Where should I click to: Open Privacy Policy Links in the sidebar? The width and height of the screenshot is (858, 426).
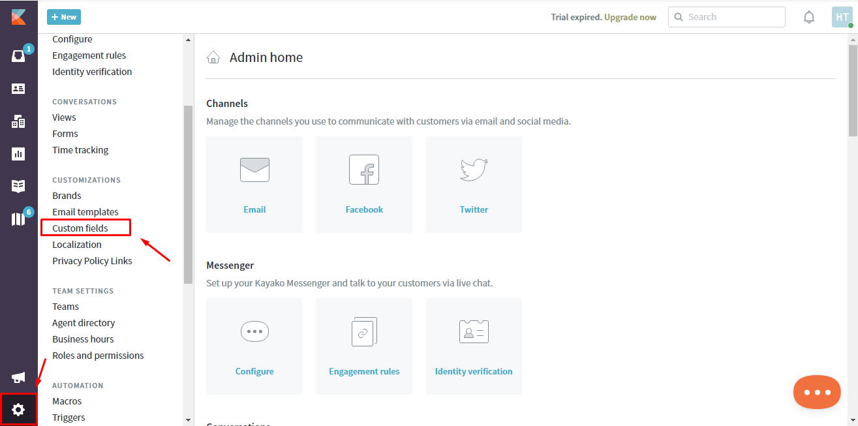[92, 261]
